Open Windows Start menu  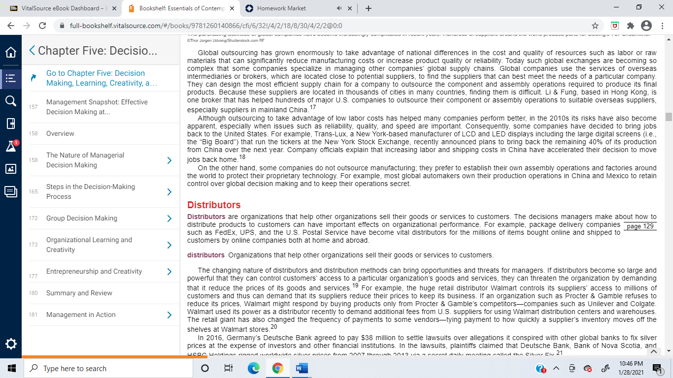click(x=11, y=368)
